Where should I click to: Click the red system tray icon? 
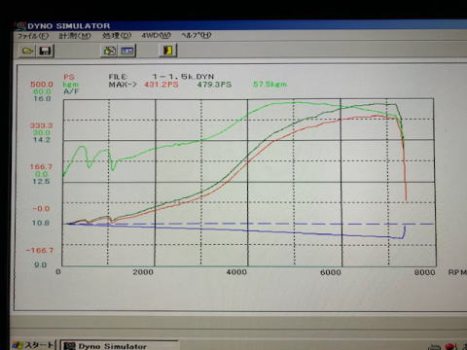tap(450, 347)
